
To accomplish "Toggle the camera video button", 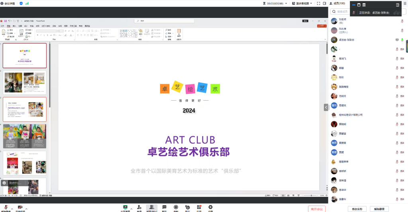I will [x=20, y=208].
